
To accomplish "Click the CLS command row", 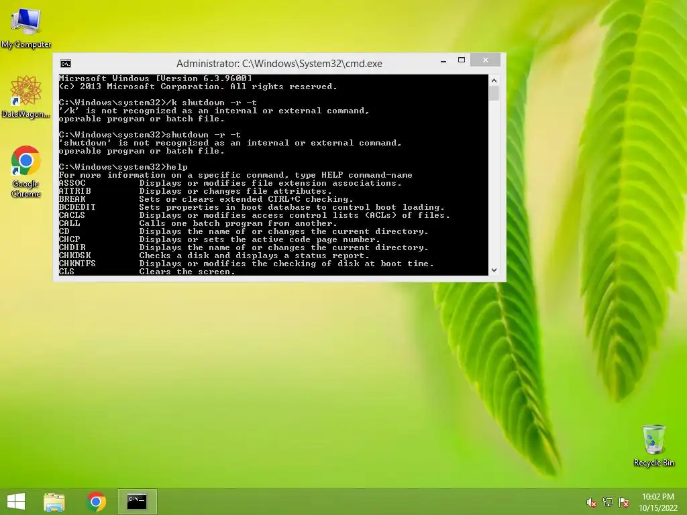I will (147, 272).
